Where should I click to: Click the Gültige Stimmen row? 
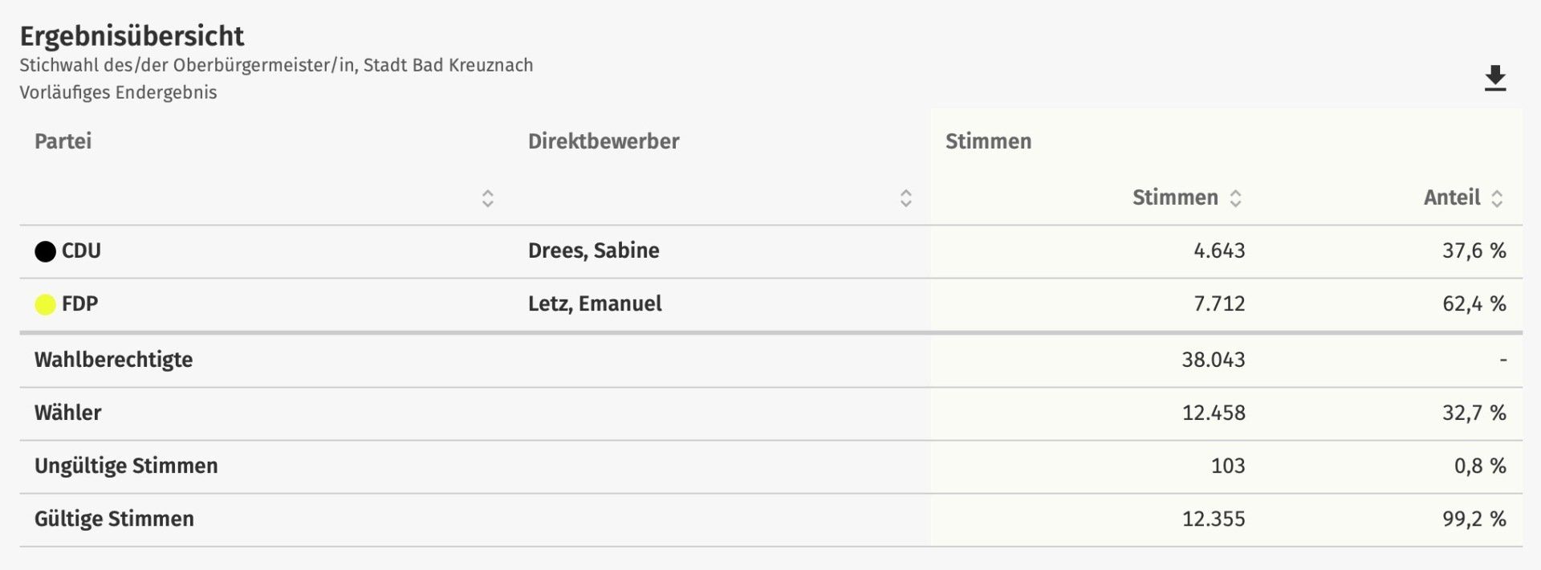click(114, 519)
